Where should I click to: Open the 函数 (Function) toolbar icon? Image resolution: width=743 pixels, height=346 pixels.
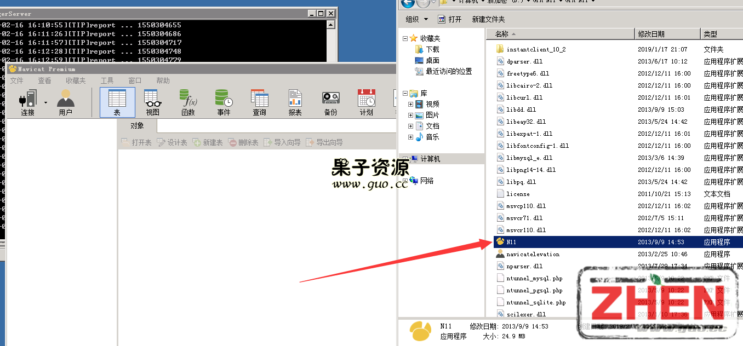tap(188, 102)
